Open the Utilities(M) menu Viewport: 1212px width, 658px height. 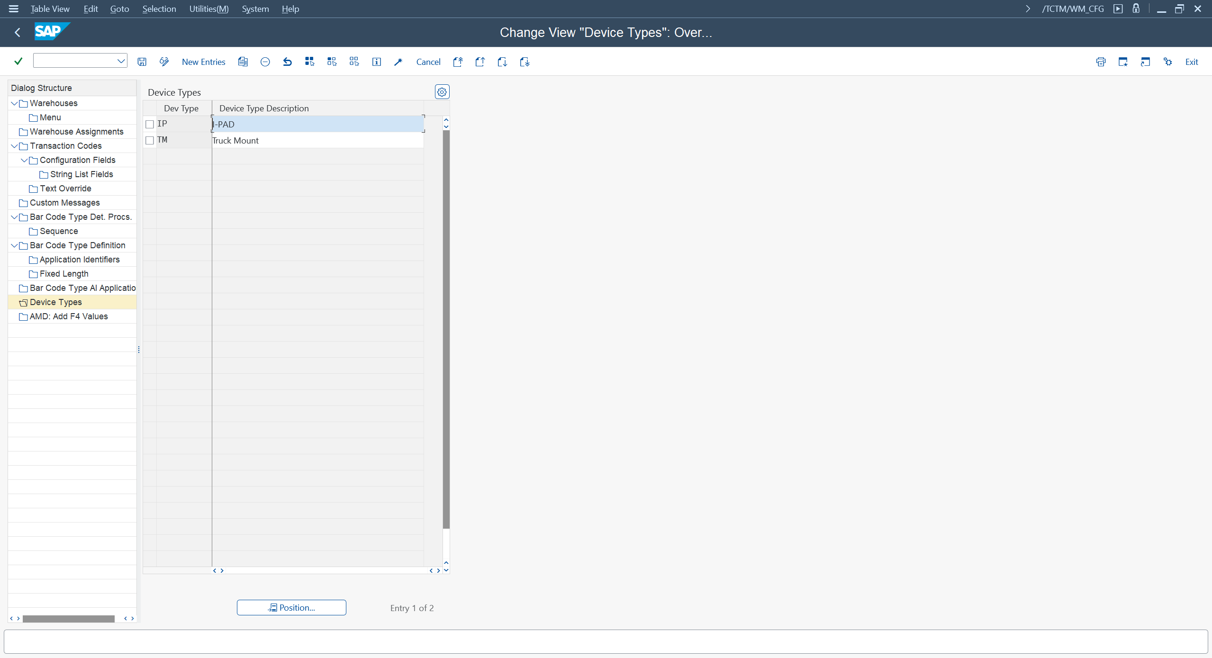click(208, 9)
